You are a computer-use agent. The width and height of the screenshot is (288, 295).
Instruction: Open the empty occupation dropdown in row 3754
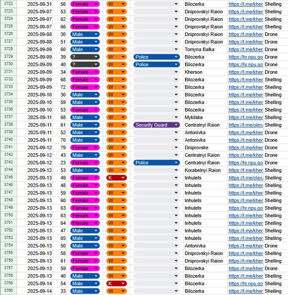[156, 246]
